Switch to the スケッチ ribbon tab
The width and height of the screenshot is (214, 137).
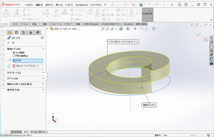pos(15,24)
